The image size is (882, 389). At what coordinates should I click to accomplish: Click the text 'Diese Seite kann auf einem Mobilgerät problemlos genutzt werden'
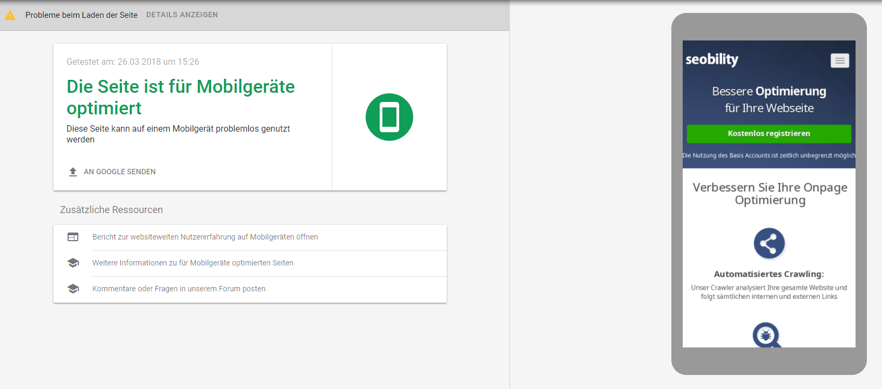coord(178,134)
